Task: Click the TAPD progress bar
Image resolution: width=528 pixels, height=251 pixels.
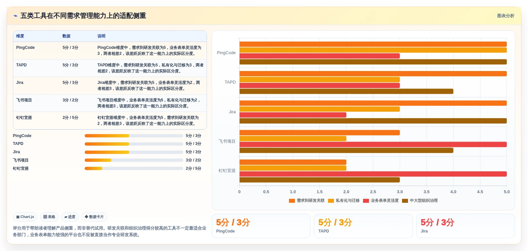Action: pyautogui.click(x=134, y=144)
